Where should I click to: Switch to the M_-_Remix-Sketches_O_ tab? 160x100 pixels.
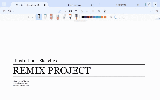pos(28,5)
